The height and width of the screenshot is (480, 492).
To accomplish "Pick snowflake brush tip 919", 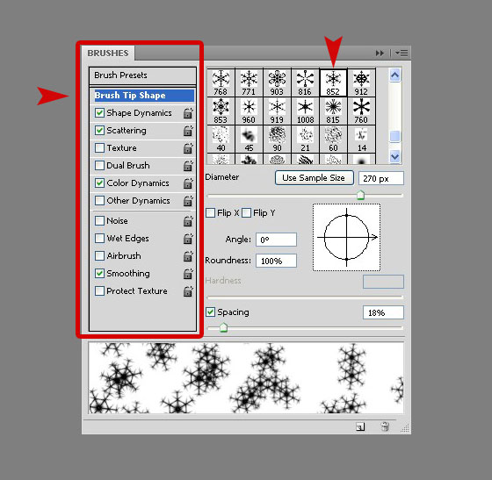I will (277, 111).
